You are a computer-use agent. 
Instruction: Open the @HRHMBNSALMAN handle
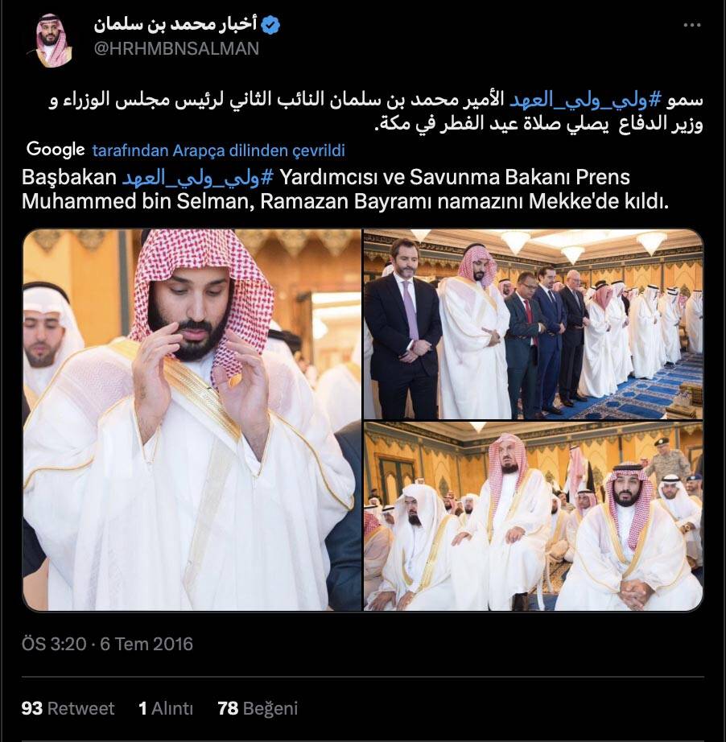[x=176, y=49]
